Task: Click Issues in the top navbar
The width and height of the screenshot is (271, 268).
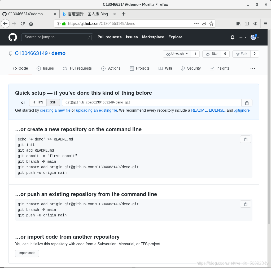Action: 132,37
